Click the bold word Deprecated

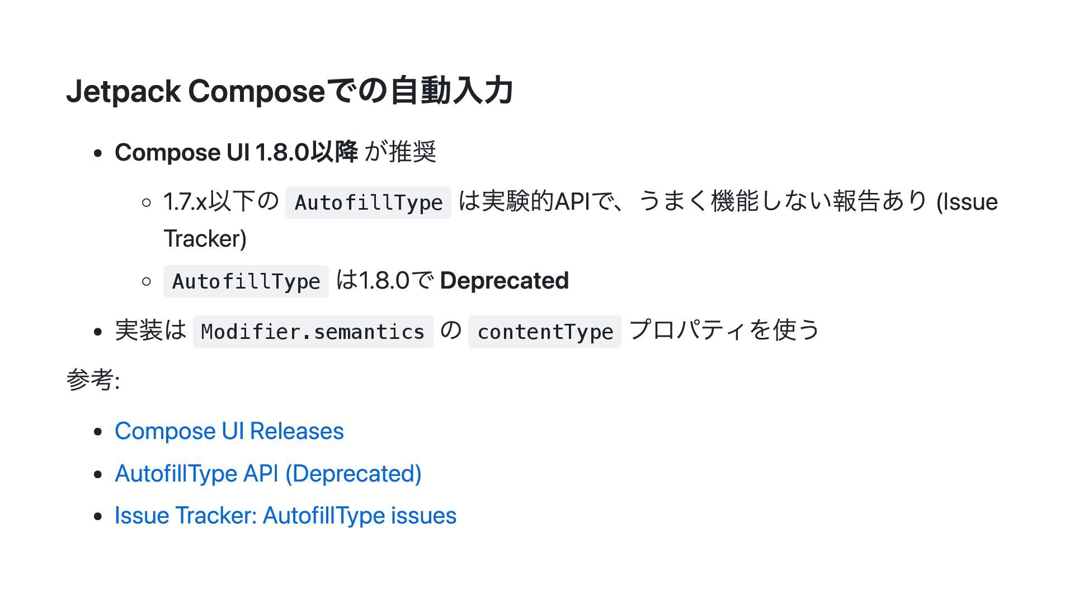[x=504, y=281]
